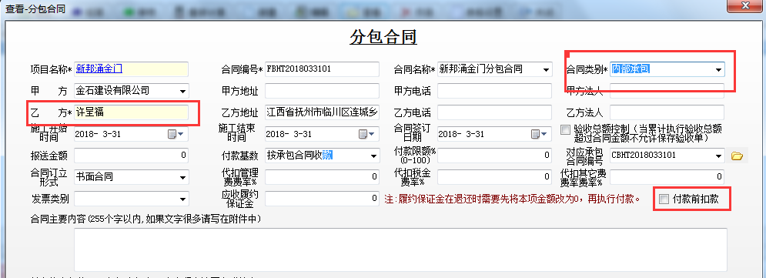Expand 发票类别 dropdown

182,199
